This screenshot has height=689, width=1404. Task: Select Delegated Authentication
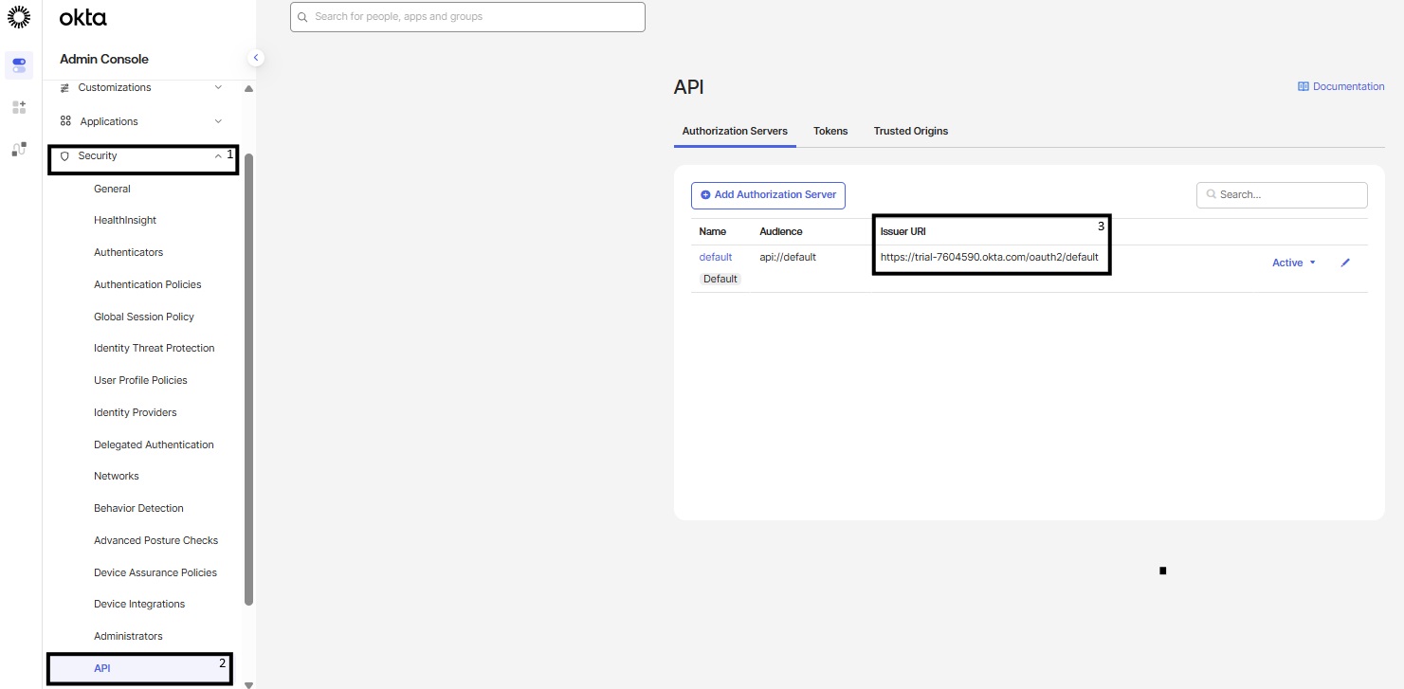pyautogui.click(x=154, y=444)
